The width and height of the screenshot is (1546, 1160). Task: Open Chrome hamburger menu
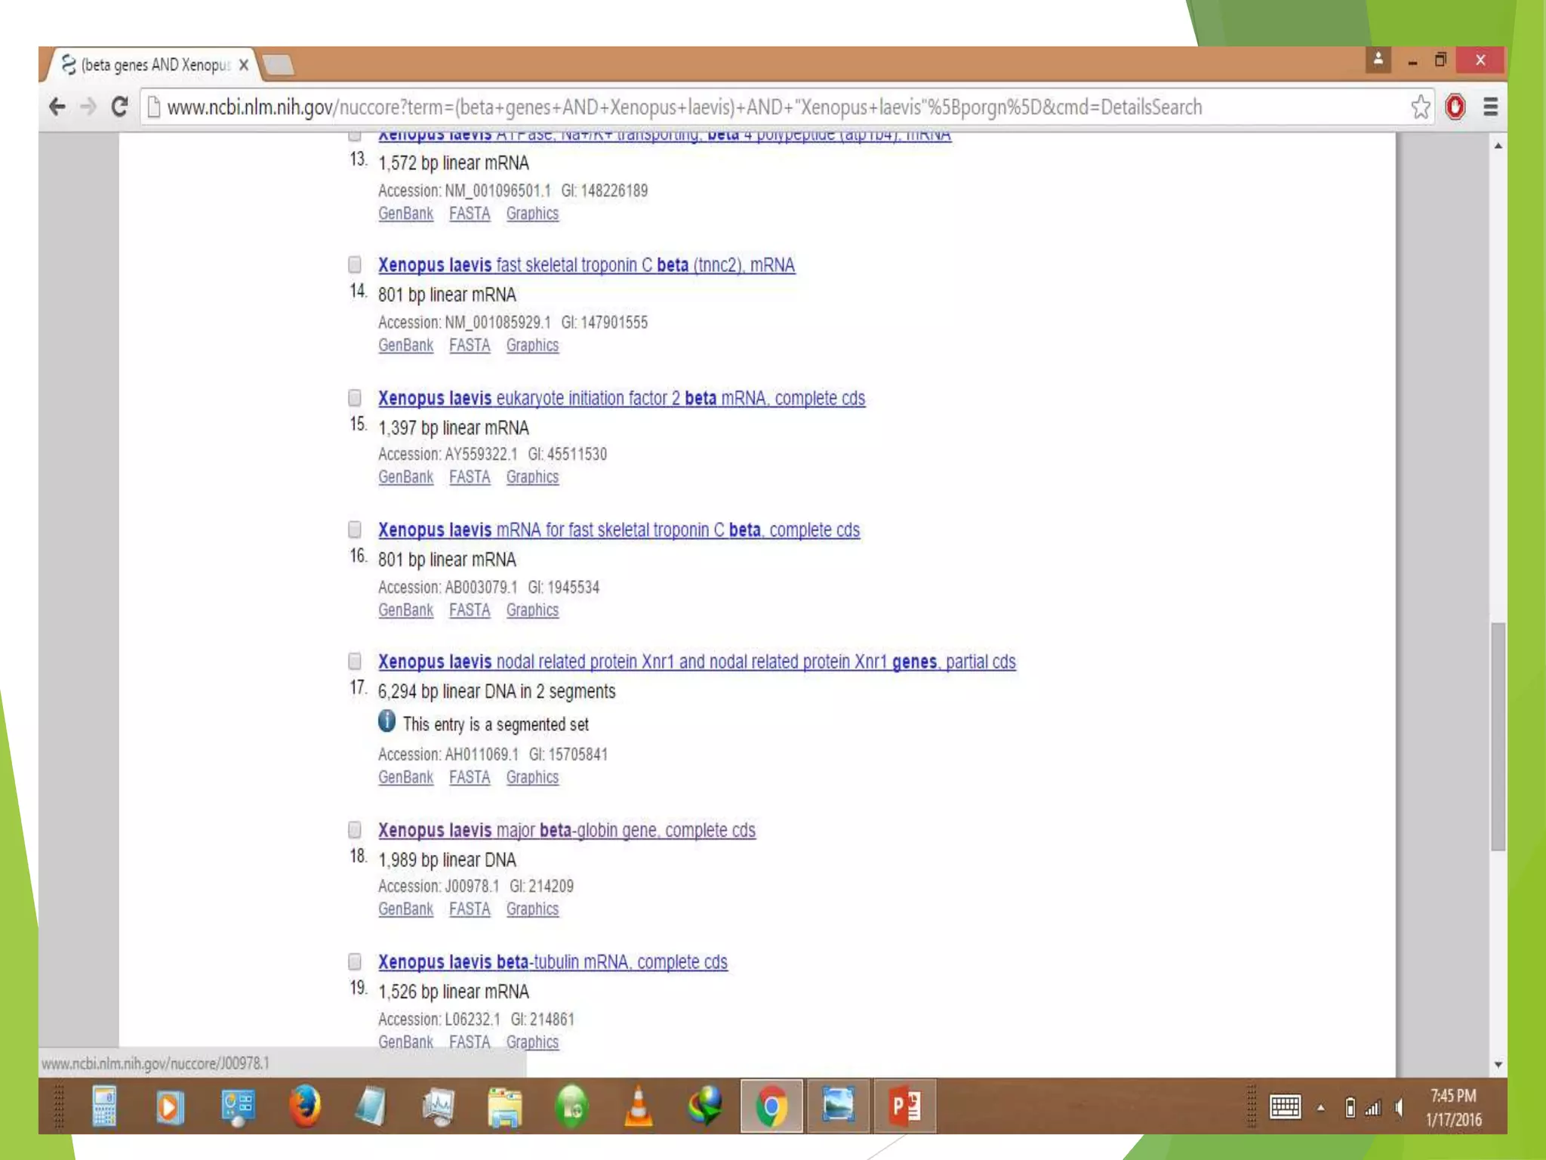[x=1489, y=106]
